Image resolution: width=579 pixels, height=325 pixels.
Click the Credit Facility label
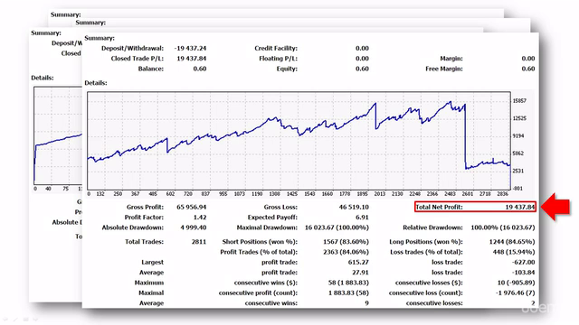[276, 48]
